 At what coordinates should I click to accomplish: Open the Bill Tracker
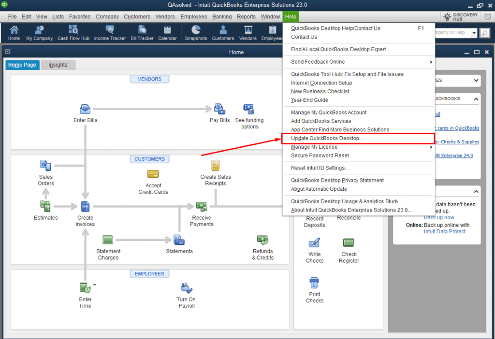(142, 33)
